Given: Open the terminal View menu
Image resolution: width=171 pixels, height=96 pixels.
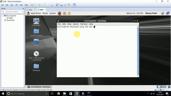Looking at the screenshot, I should coord(69,24).
